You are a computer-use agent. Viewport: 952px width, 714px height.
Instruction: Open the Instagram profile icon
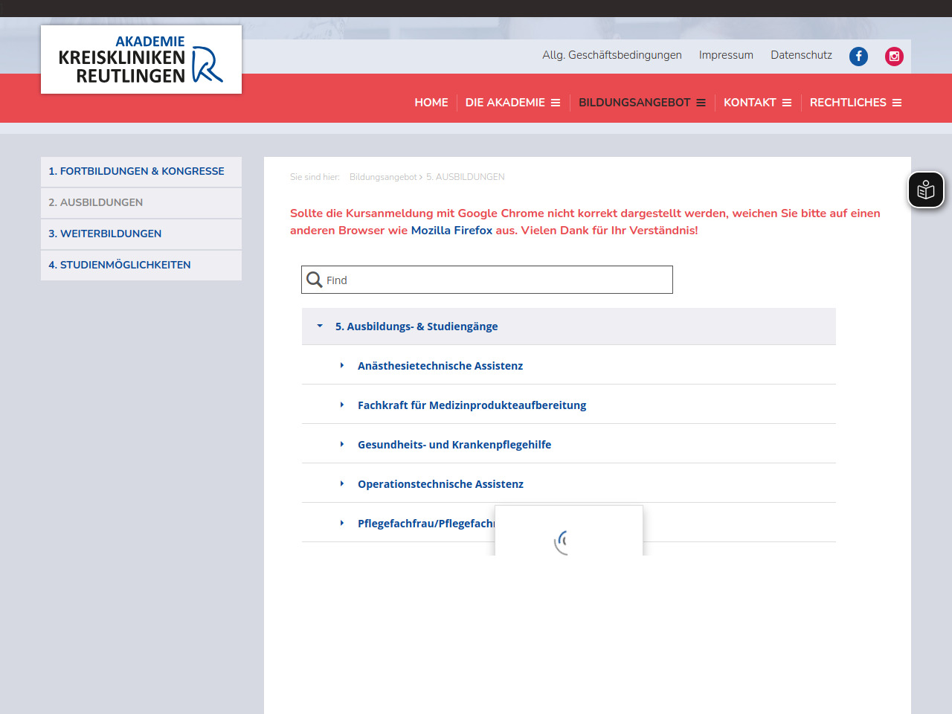click(x=894, y=57)
